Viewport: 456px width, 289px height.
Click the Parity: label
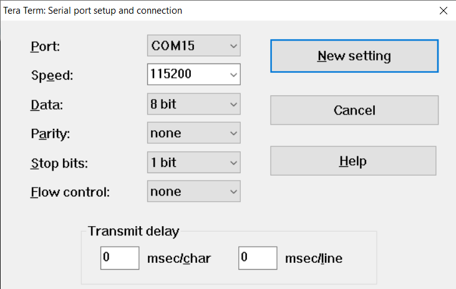point(51,134)
